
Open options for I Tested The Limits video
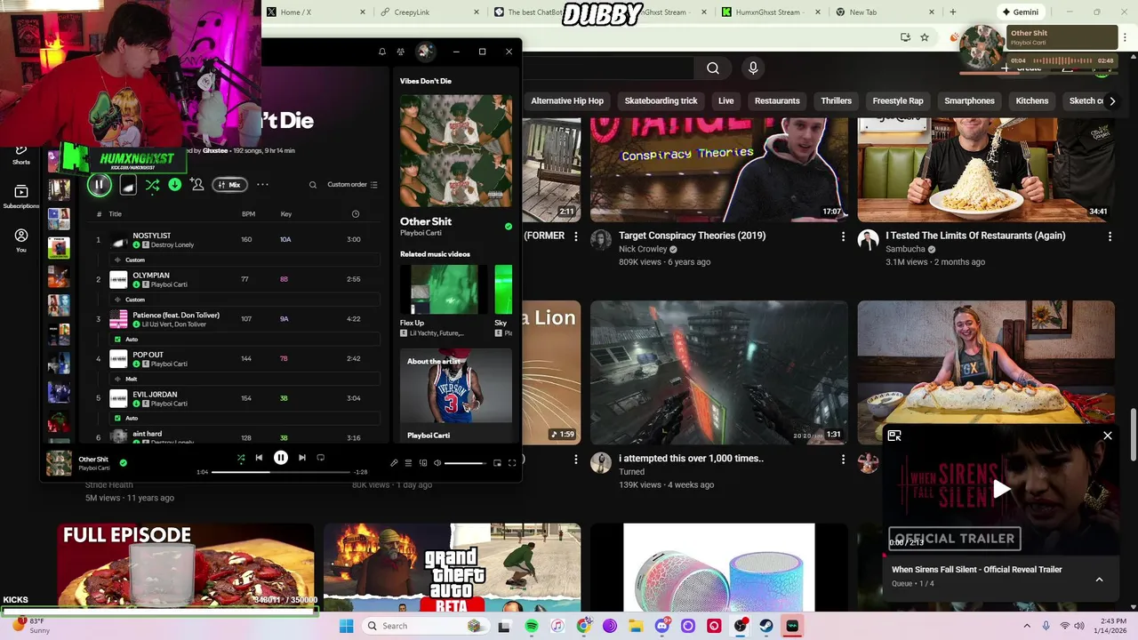pos(1110,236)
